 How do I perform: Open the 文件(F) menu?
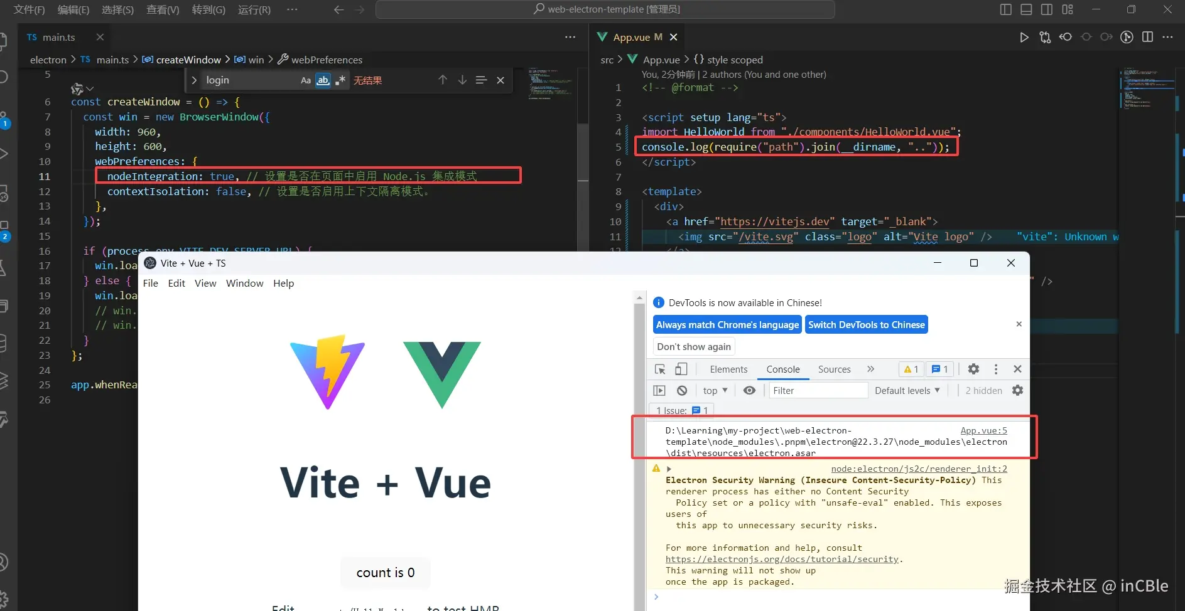point(30,9)
